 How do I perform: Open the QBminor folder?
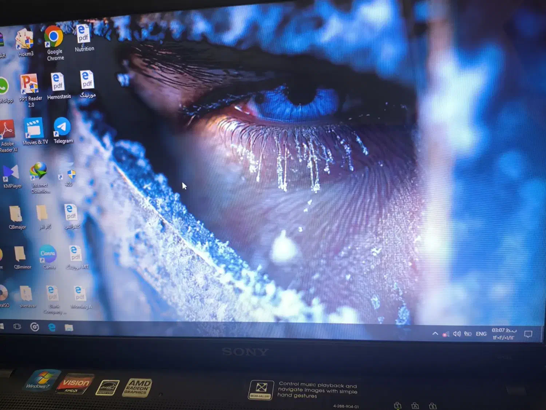20,254
